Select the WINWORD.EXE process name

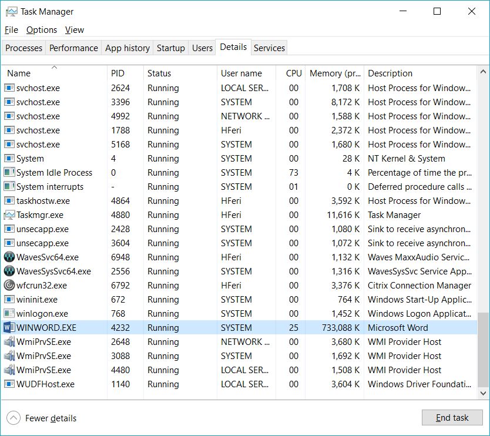[x=46, y=327]
